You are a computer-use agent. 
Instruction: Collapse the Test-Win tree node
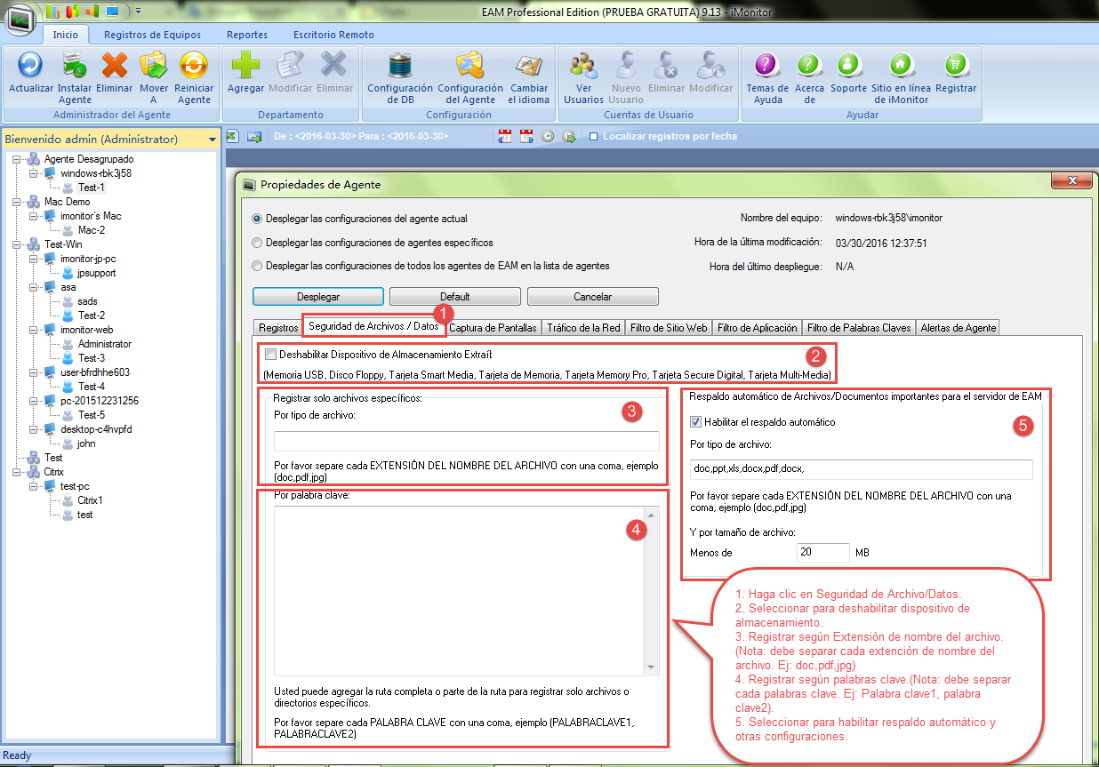click(18, 244)
